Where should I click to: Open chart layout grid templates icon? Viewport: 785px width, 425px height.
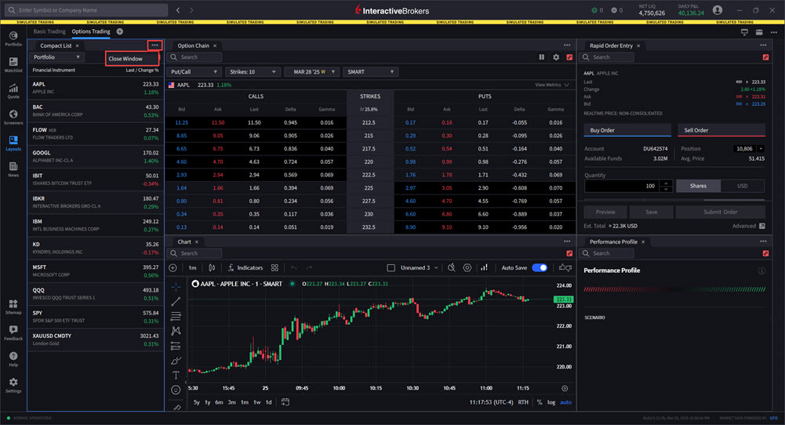click(x=274, y=268)
